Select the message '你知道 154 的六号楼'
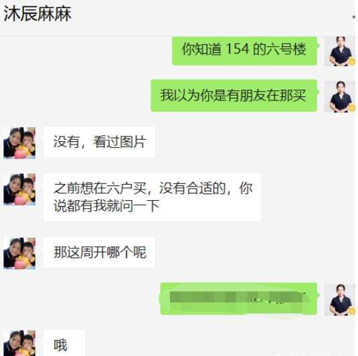This screenshot has width=358, height=356. point(244,51)
